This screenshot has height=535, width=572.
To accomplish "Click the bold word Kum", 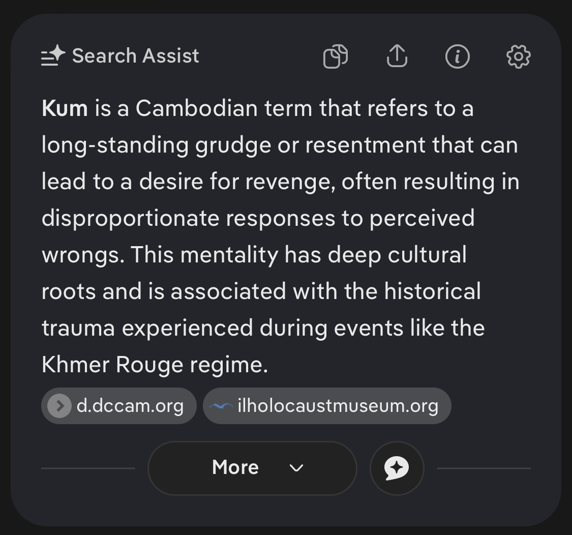I will click(65, 108).
